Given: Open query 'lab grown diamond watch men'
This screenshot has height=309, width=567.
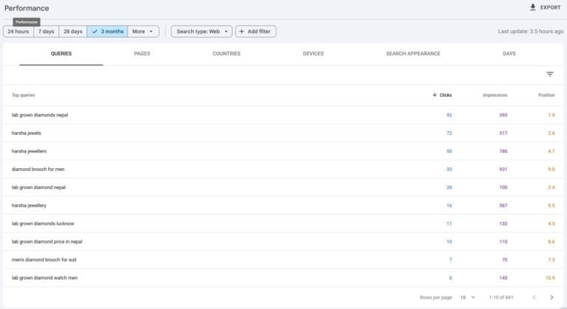Looking at the screenshot, I should coord(44,277).
